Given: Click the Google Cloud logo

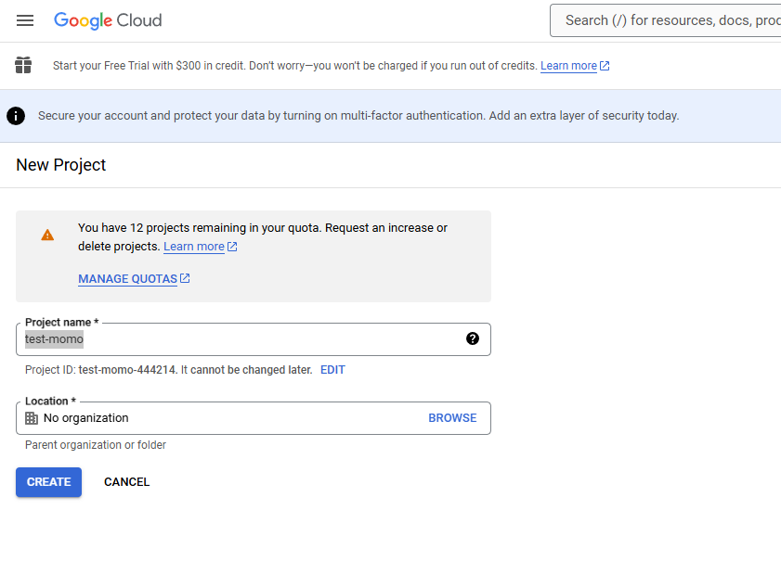Looking at the screenshot, I should pos(108,20).
